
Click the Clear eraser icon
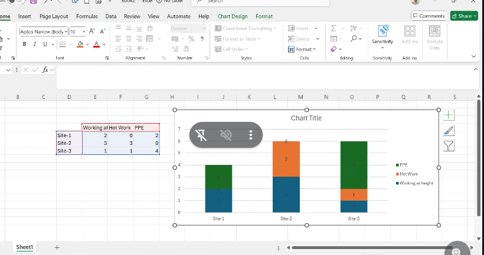point(334,49)
